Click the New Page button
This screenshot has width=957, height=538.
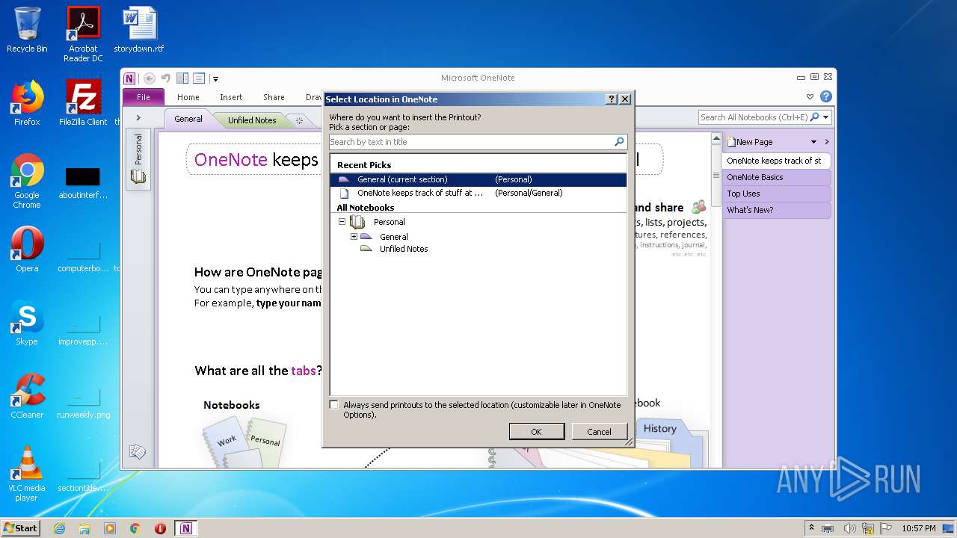point(750,142)
